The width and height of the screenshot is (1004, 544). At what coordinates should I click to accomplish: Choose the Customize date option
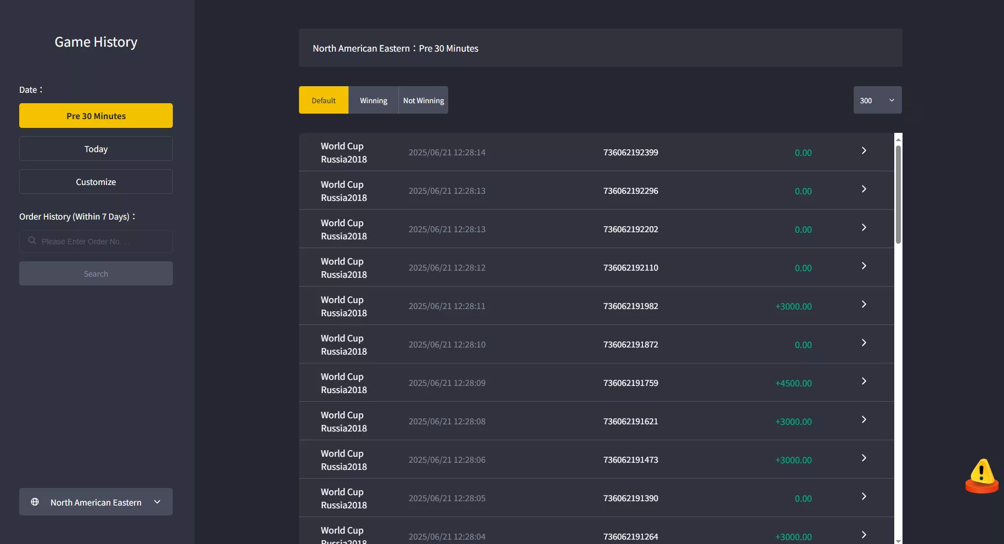pyautogui.click(x=96, y=182)
